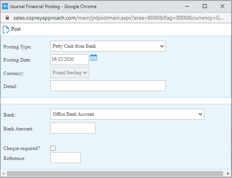Close the Journal Financial Posting window
This screenshot has width=232, height=178.
[222, 6]
